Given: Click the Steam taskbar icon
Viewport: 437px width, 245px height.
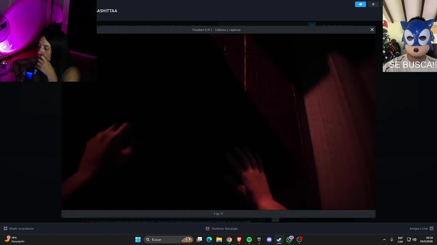Looking at the screenshot, I should pos(279,240).
